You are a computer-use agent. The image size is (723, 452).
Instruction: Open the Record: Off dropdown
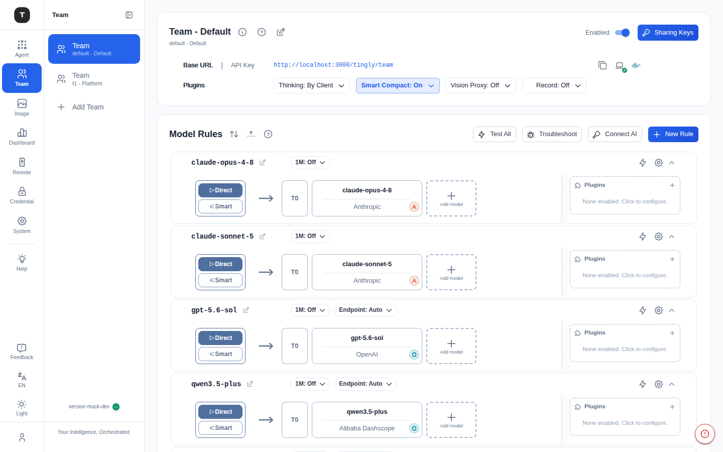[554, 85]
